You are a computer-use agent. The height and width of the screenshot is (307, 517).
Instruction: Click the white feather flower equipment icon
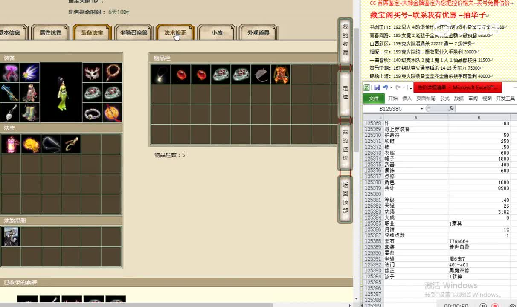pos(30,73)
